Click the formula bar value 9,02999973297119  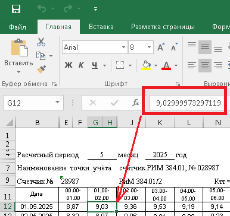coord(188,103)
